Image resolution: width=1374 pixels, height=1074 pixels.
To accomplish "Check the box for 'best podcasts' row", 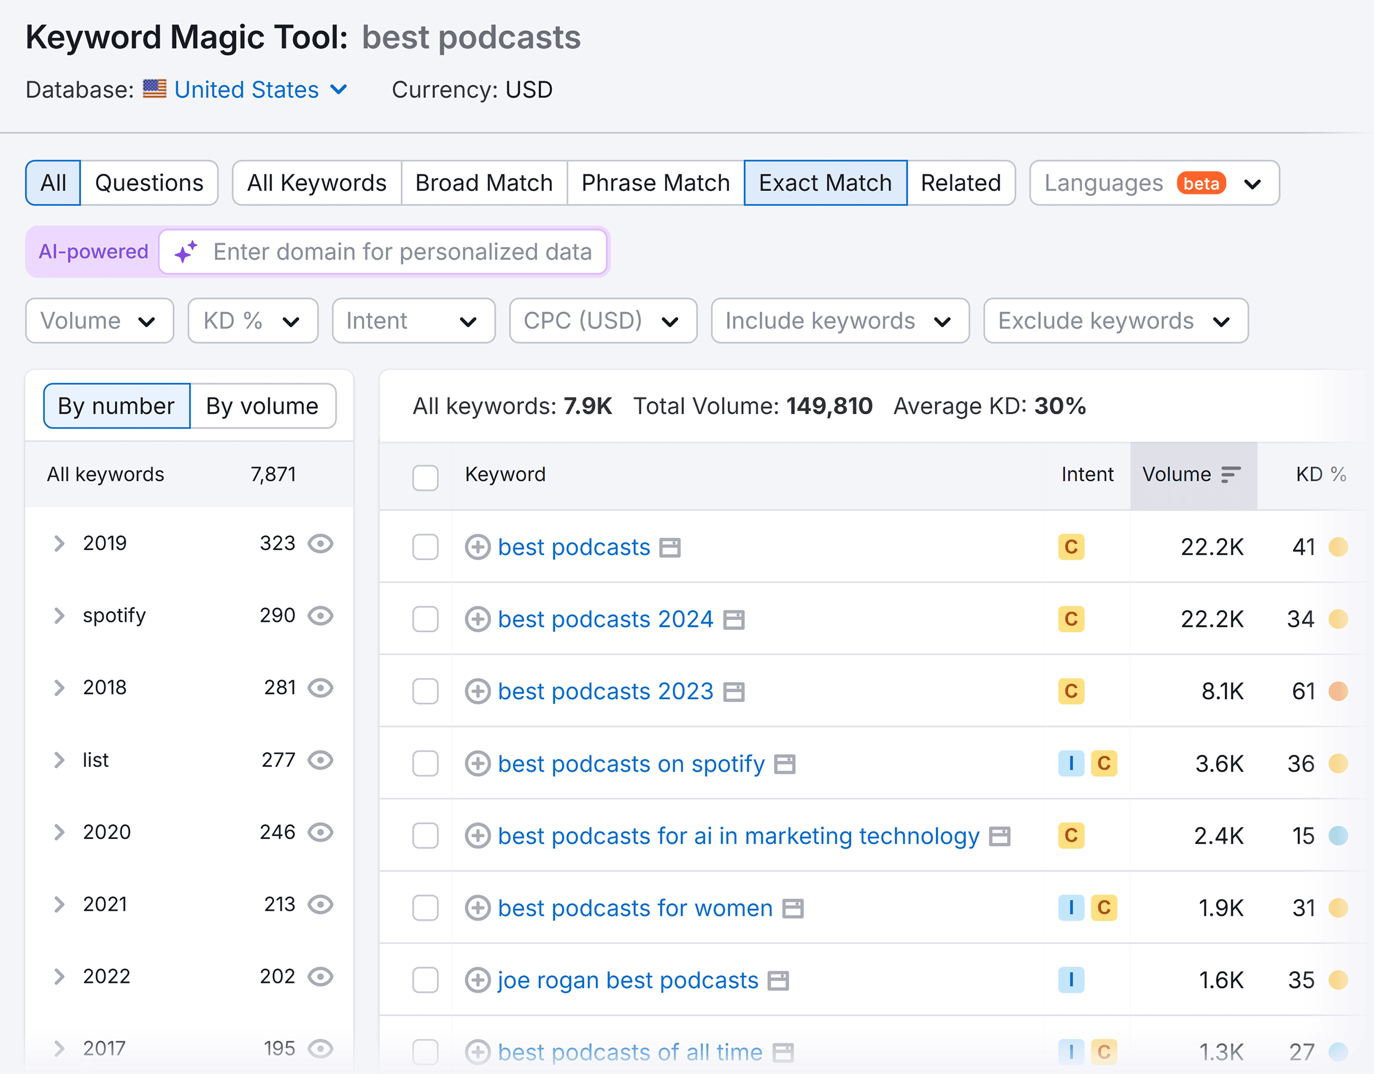I will point(425,547).
